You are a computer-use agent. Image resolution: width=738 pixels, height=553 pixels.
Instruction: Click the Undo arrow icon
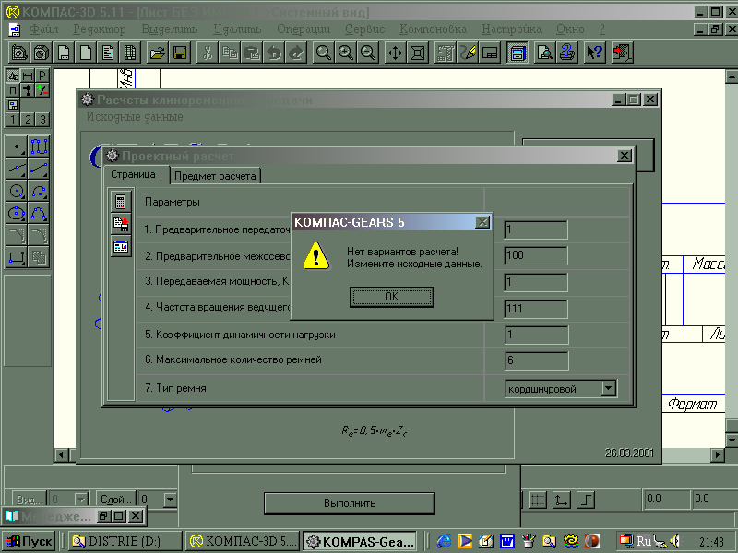(x=274, y=53)
